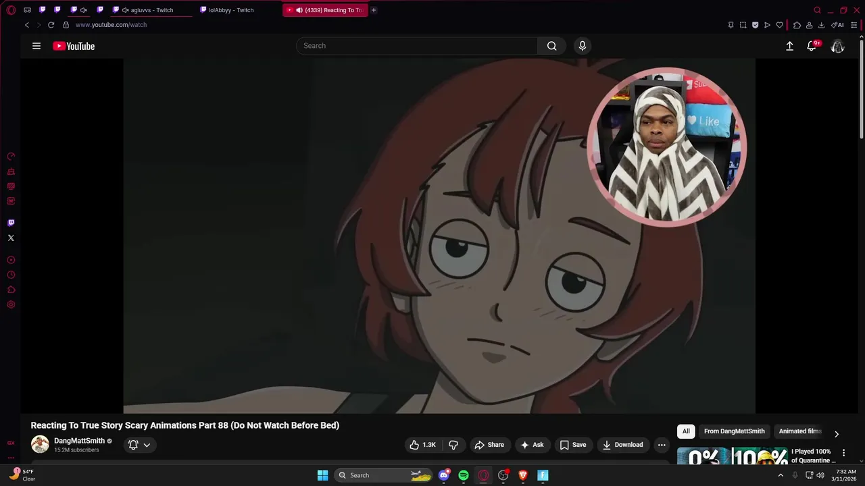Pause the video by clicking the player
865x486 pixels.
point(439,236)
